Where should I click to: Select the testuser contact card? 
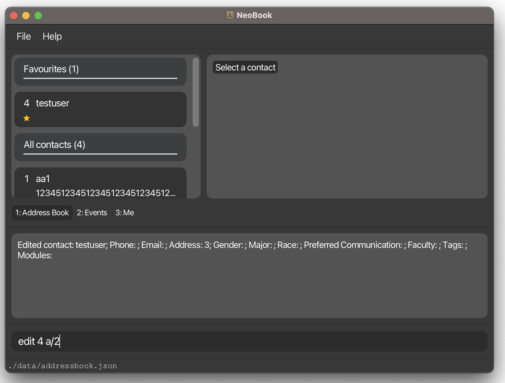[100, 109]
